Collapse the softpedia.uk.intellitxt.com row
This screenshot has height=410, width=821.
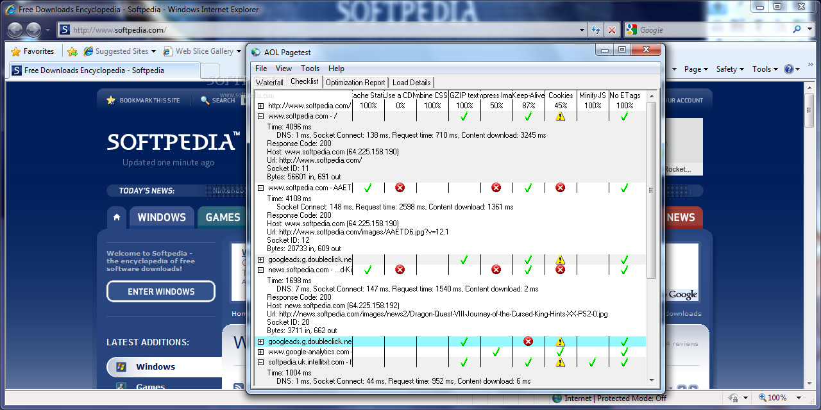(261, 362)
